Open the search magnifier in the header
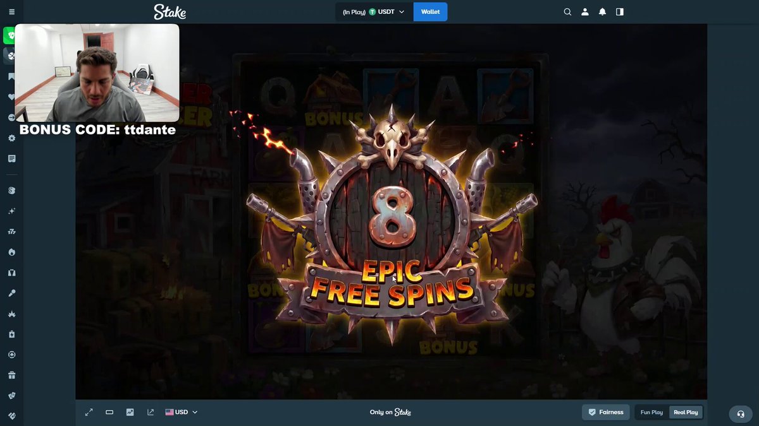This screenshot has height=426, width=759. [x=567, y=11]
